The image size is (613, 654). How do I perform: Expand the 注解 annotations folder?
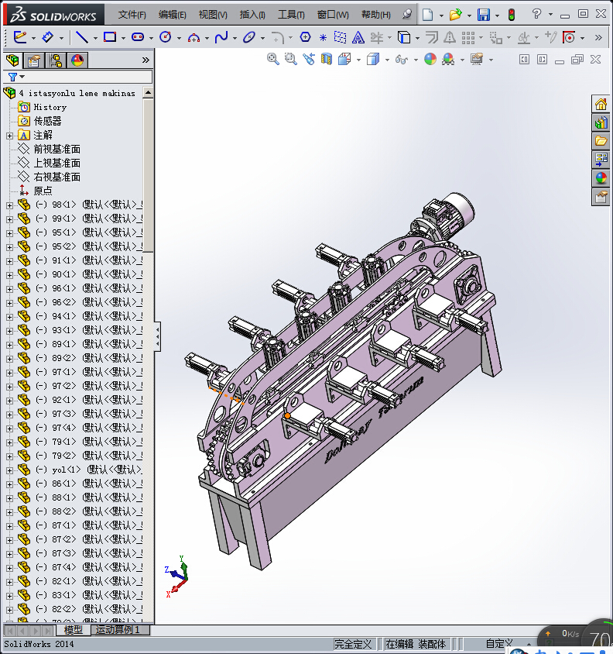[9, 135]
